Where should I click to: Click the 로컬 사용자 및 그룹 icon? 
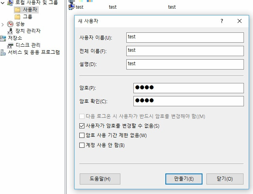coord(10,2)
